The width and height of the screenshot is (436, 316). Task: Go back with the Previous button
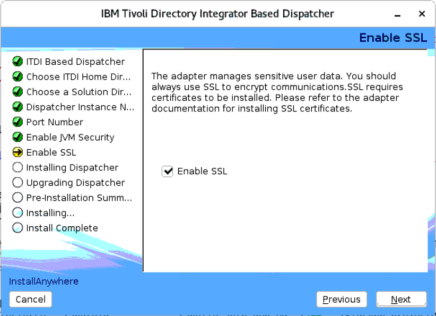[x=342, y=300]
